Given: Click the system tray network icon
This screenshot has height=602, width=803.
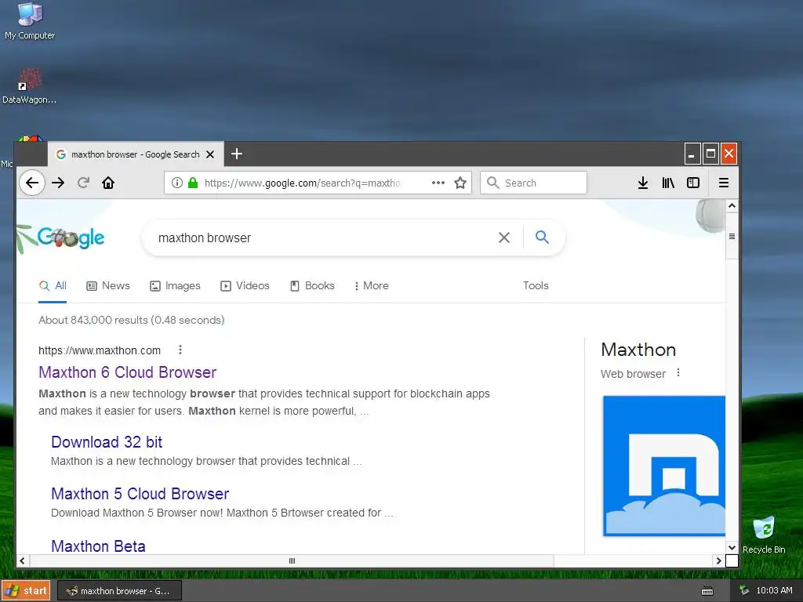Looking at the screenshot, I should point(744,591).
